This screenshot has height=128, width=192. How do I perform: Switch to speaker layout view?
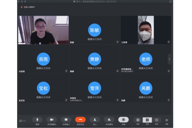138,120
